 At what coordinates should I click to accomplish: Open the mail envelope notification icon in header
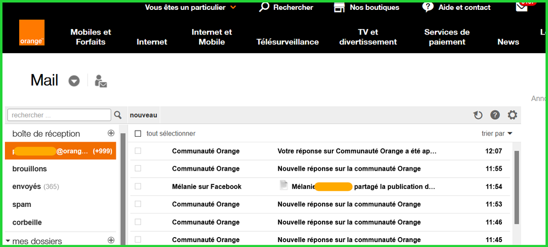(522, 6)
